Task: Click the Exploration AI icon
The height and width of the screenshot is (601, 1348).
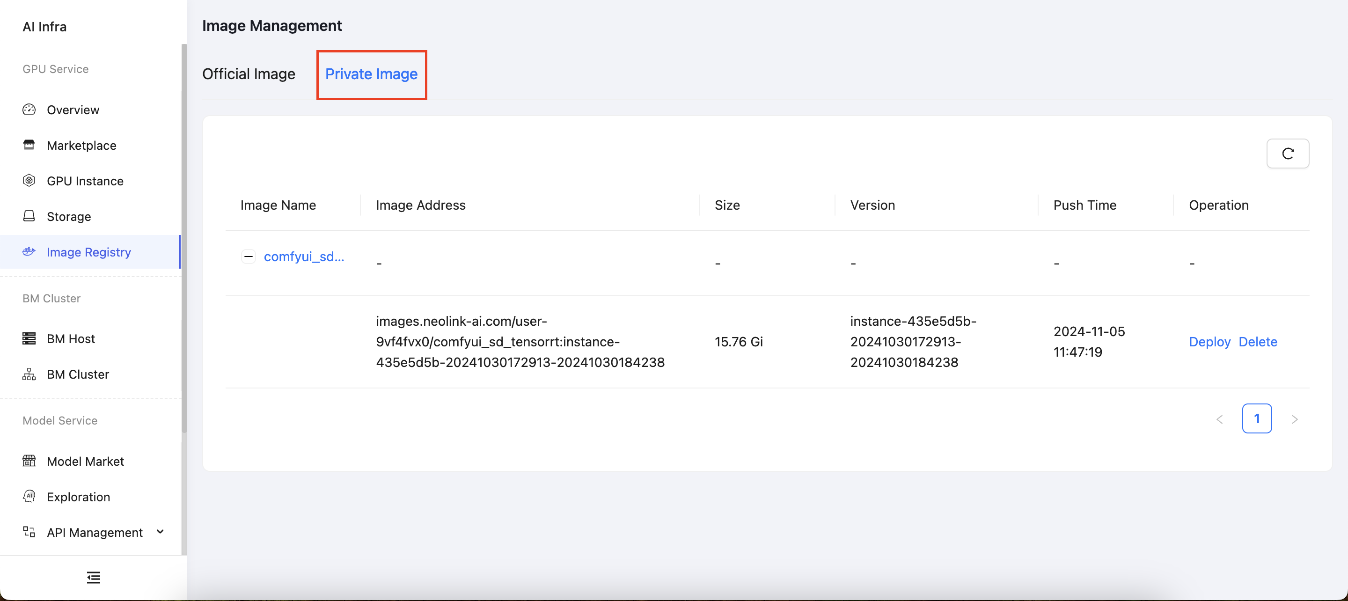Action: [29, 497]
